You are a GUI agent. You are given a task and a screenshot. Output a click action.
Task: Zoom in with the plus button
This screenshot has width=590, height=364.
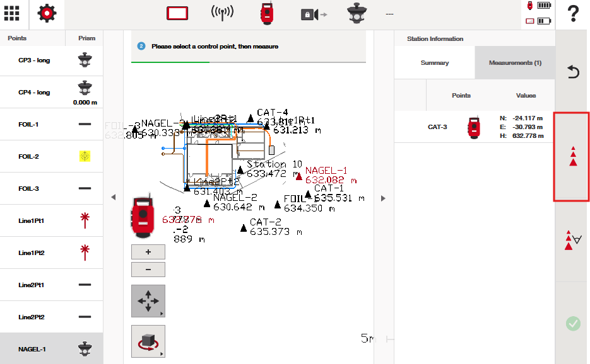[x=148, y=252]
